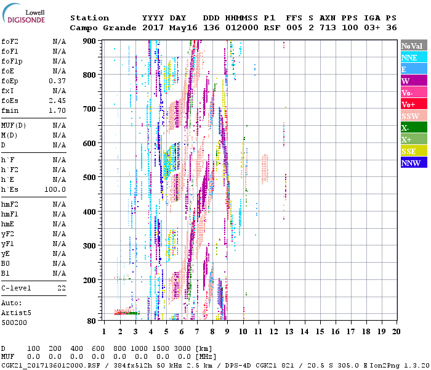Select the E blue legend swatch
The height and width of the screenshot is (370, 431).
414,69
